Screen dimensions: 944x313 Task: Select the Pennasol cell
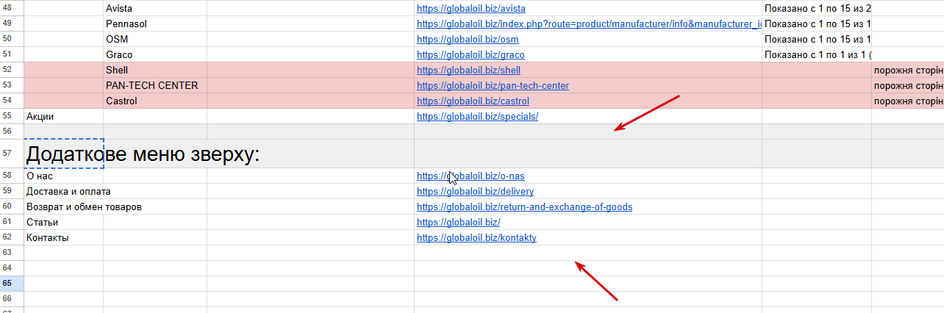click(155, 24)
